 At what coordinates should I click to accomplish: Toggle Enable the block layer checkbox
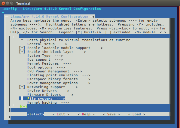[22, 52]
